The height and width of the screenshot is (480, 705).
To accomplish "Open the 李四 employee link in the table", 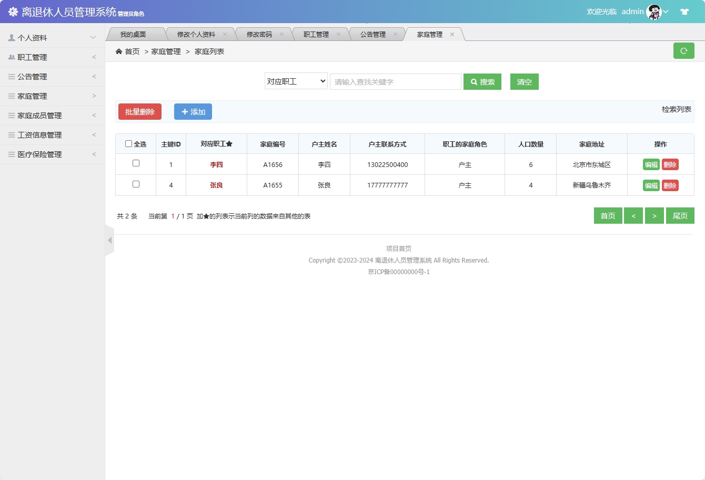I will click(x=217, y=164).
